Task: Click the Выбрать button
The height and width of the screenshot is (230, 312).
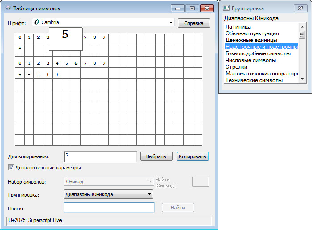Action: [x=156, y=156]
